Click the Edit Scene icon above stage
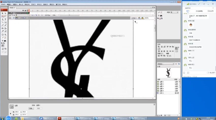Image resolution: width=216 pixels, height=120 pixels. coord(139,18)
